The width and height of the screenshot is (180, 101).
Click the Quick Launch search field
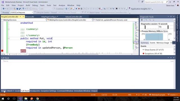[155, 2]
